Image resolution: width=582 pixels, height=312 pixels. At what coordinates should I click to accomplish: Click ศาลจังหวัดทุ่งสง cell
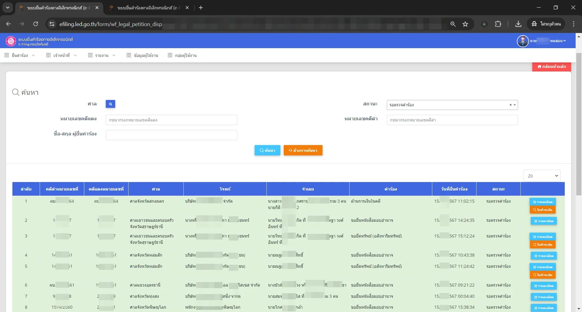click(144, 296)
